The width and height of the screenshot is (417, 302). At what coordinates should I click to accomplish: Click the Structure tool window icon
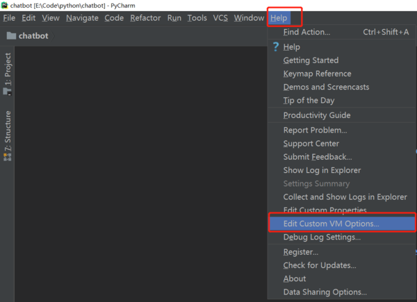(7, 157)
